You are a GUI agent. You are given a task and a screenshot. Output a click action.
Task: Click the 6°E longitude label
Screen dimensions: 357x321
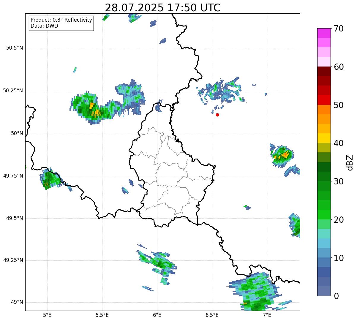(157, 315)
